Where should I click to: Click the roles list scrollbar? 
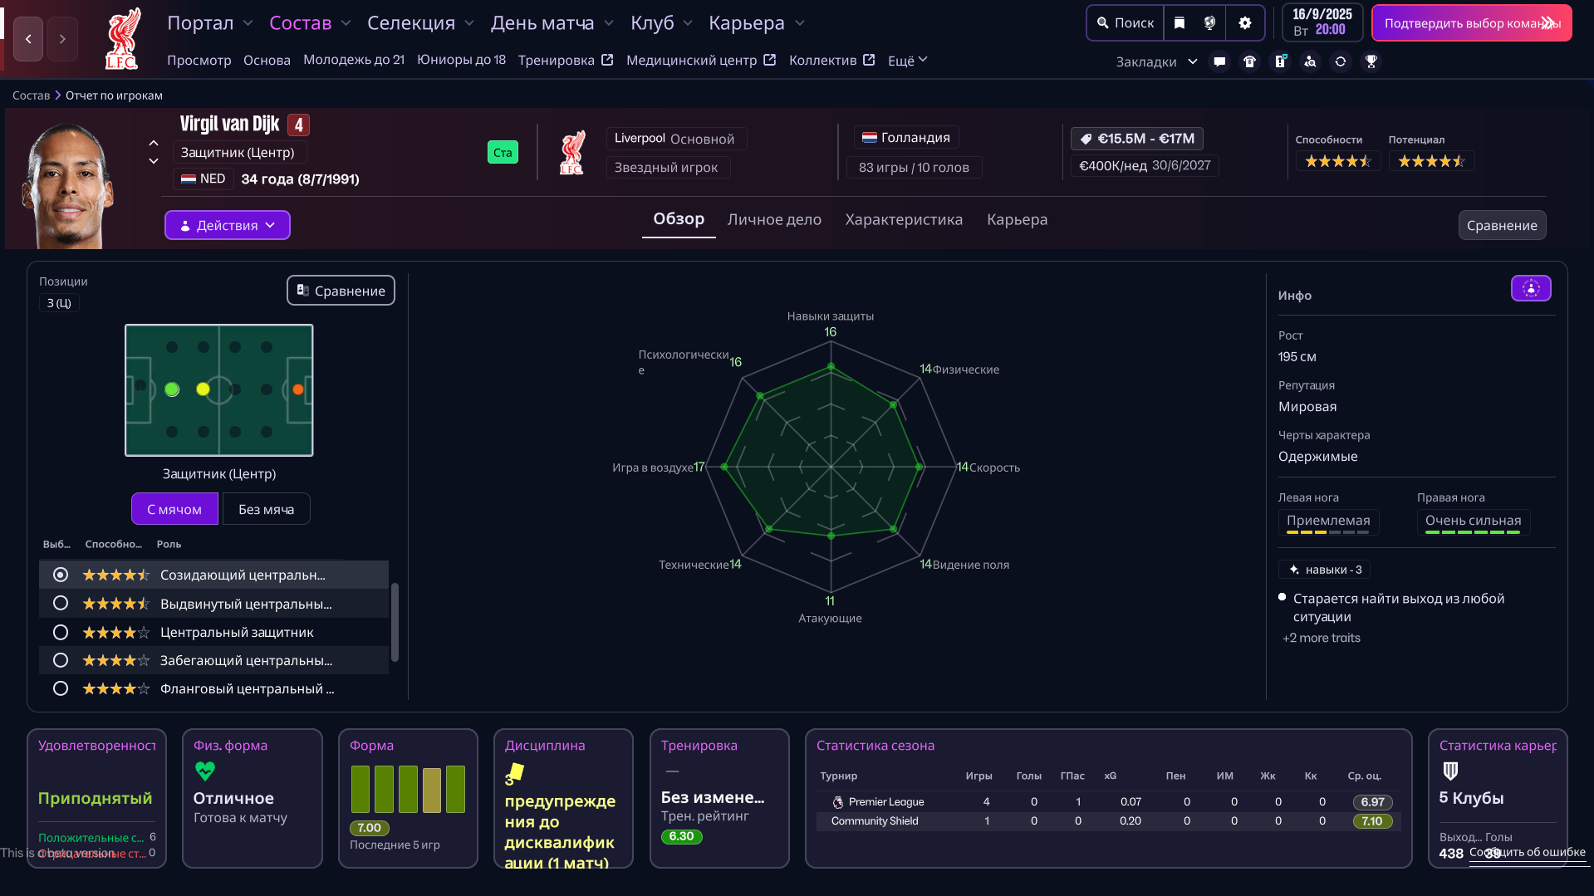(x=395, y=622)
